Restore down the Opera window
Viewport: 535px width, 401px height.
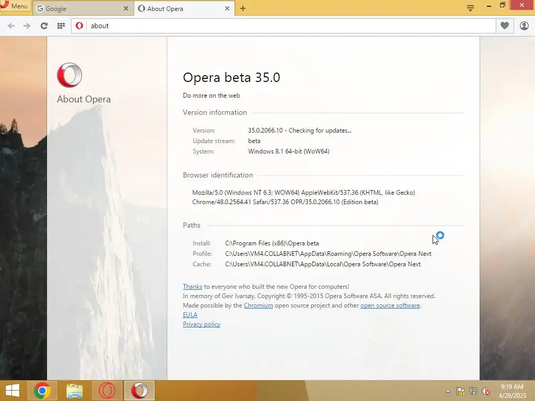click(x=502, y=5)
